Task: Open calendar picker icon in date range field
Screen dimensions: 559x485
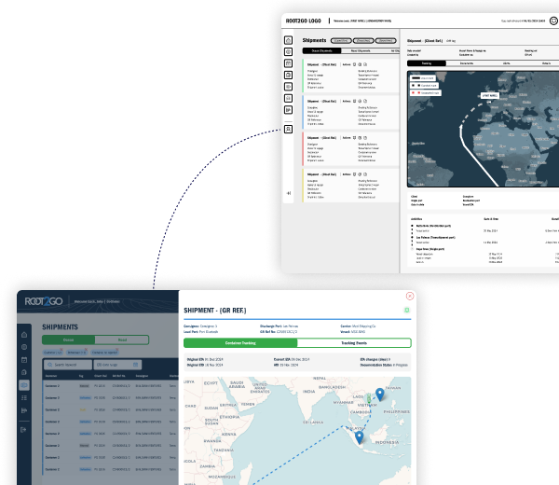Action: (x=135, y=365)
